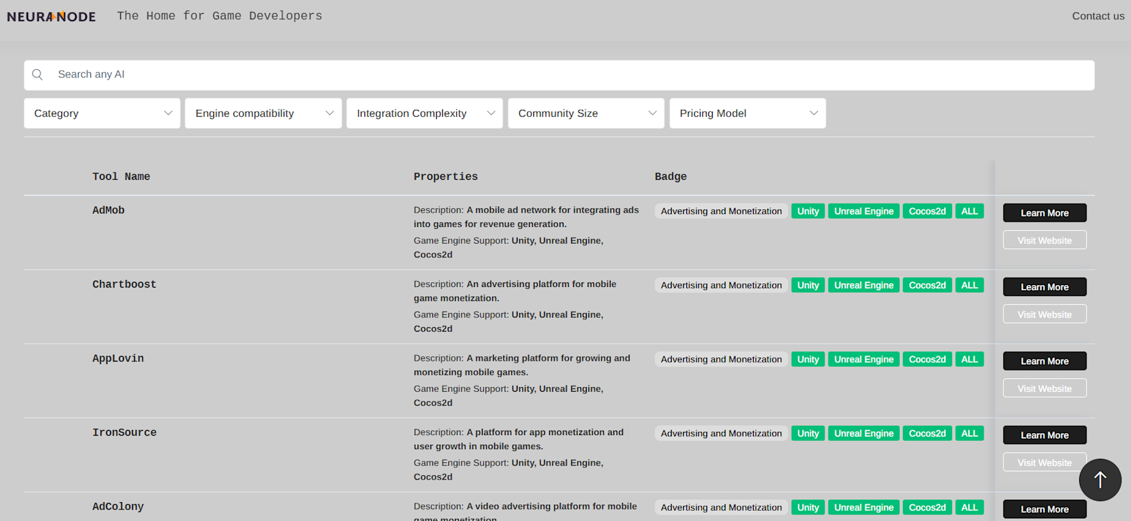Screen dimensions: 1131x521
Task: Select the AppLovin tool name
Action: (x=118, y=359)
